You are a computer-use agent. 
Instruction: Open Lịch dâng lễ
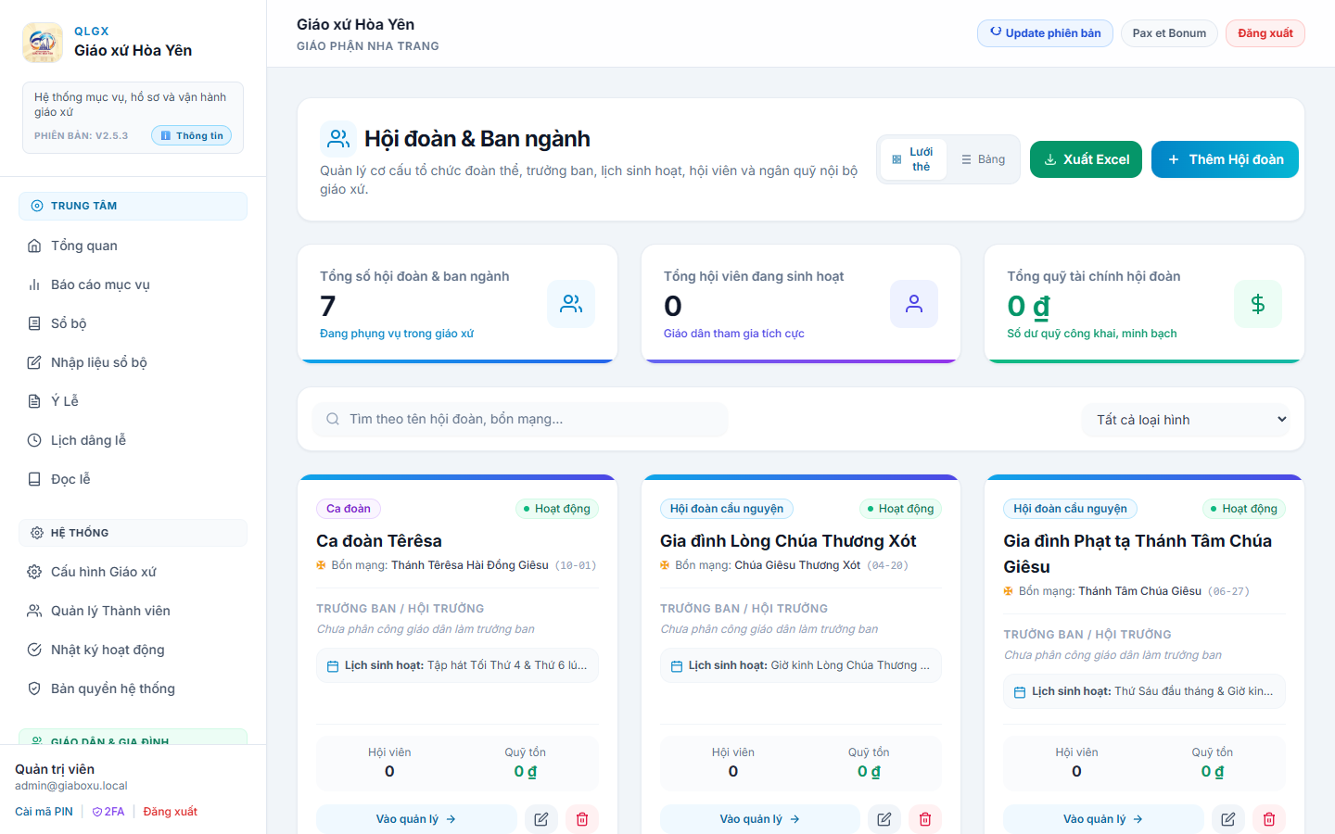(x=133, y=440)
